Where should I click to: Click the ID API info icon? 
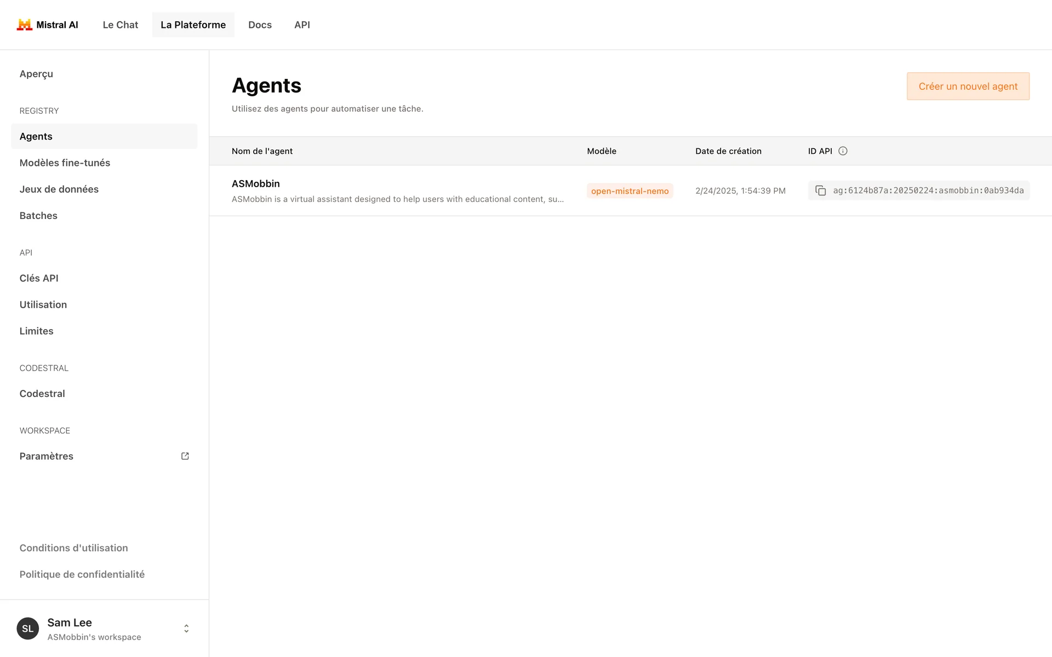843,151
